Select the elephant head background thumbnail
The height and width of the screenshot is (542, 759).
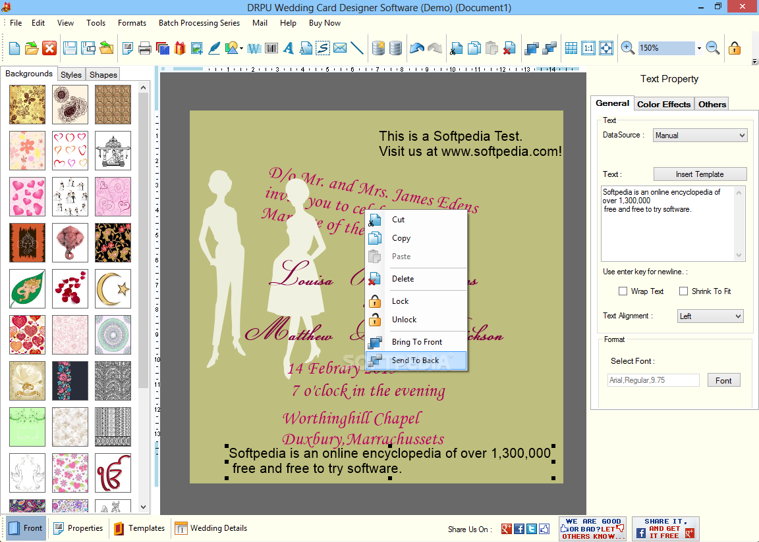tap(70, 243)
